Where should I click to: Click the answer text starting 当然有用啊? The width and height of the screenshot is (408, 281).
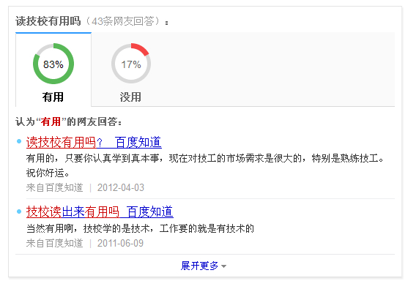140,228
